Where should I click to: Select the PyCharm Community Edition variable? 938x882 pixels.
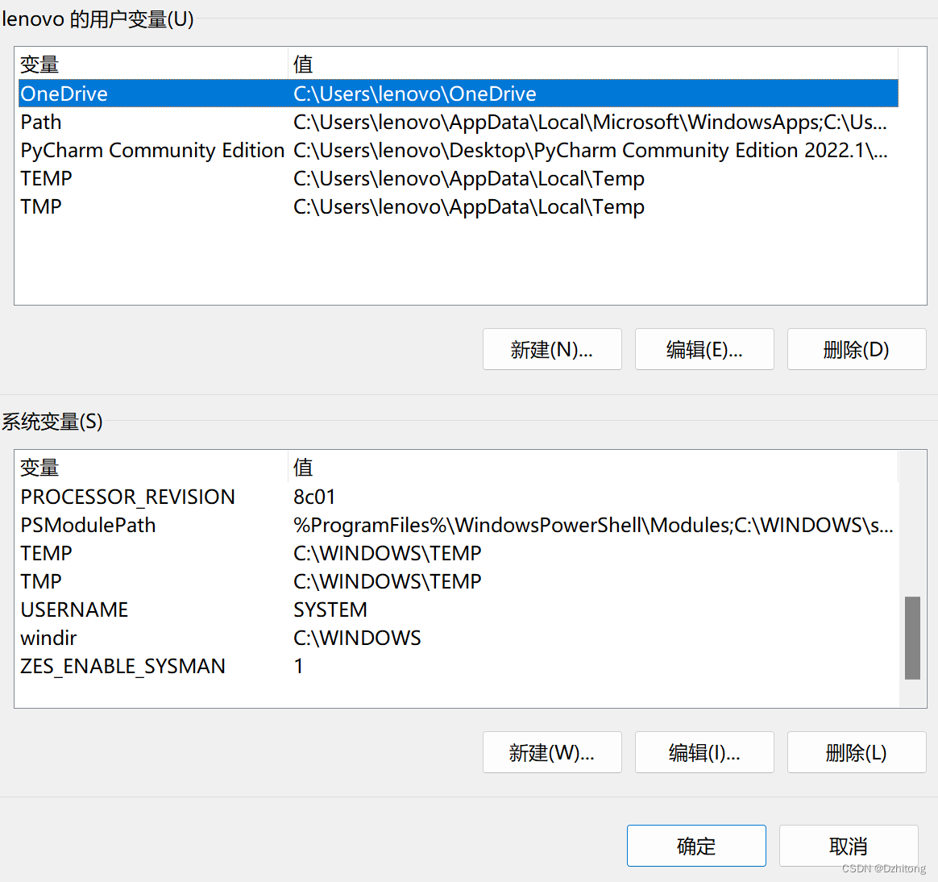459,150
